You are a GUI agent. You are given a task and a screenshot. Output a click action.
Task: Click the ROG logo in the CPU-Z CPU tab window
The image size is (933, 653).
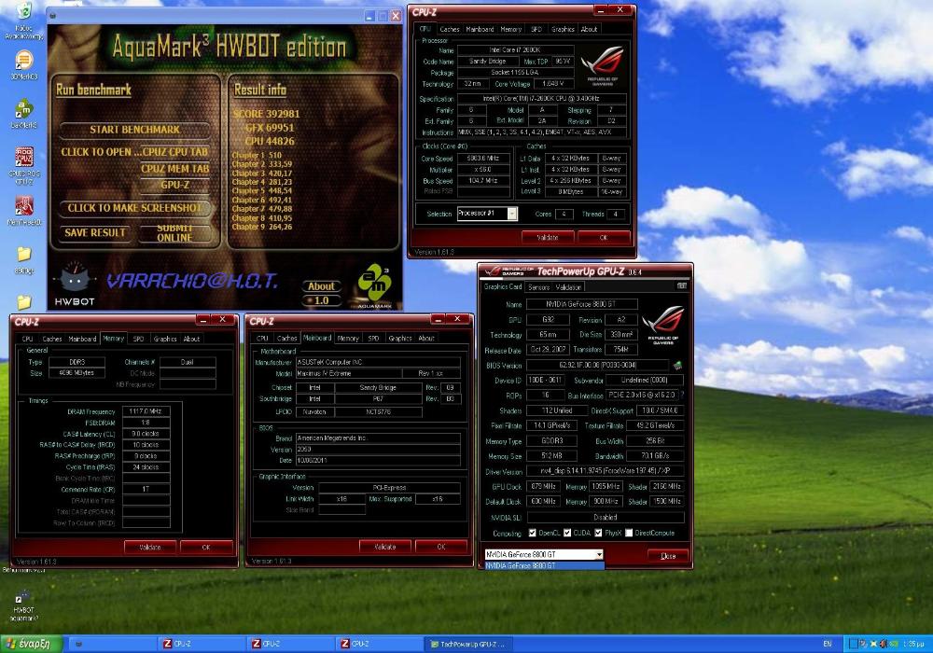point(603,64)
